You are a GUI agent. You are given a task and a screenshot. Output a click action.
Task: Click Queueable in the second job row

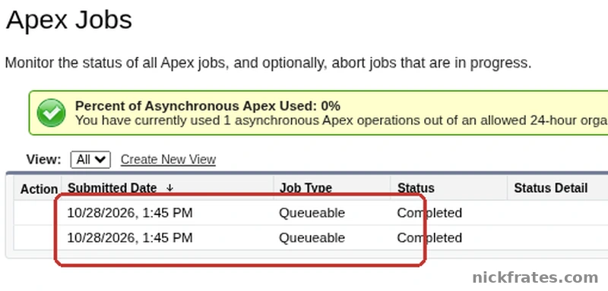pos(312,238)
